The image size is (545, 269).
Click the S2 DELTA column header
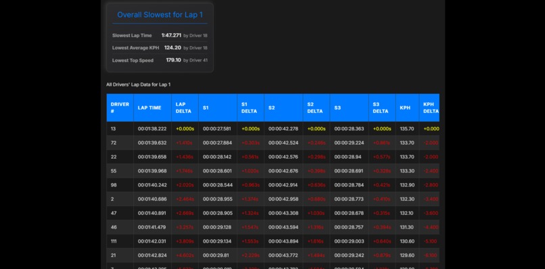point(316,107)
